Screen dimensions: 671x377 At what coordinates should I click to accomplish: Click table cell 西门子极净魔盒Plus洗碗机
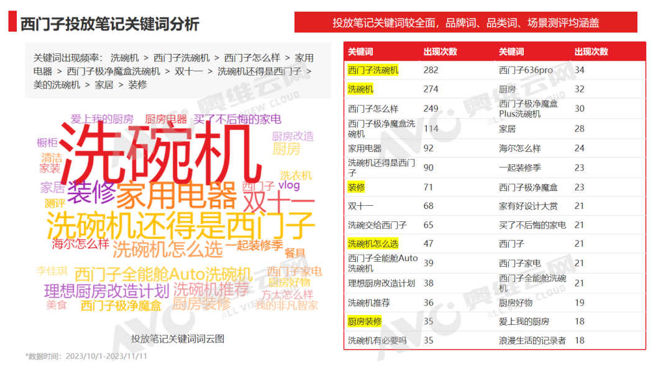(528, 109)
